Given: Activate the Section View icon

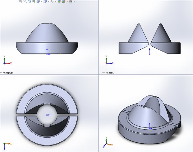Looking at the screenshot, I should (34, 1).
